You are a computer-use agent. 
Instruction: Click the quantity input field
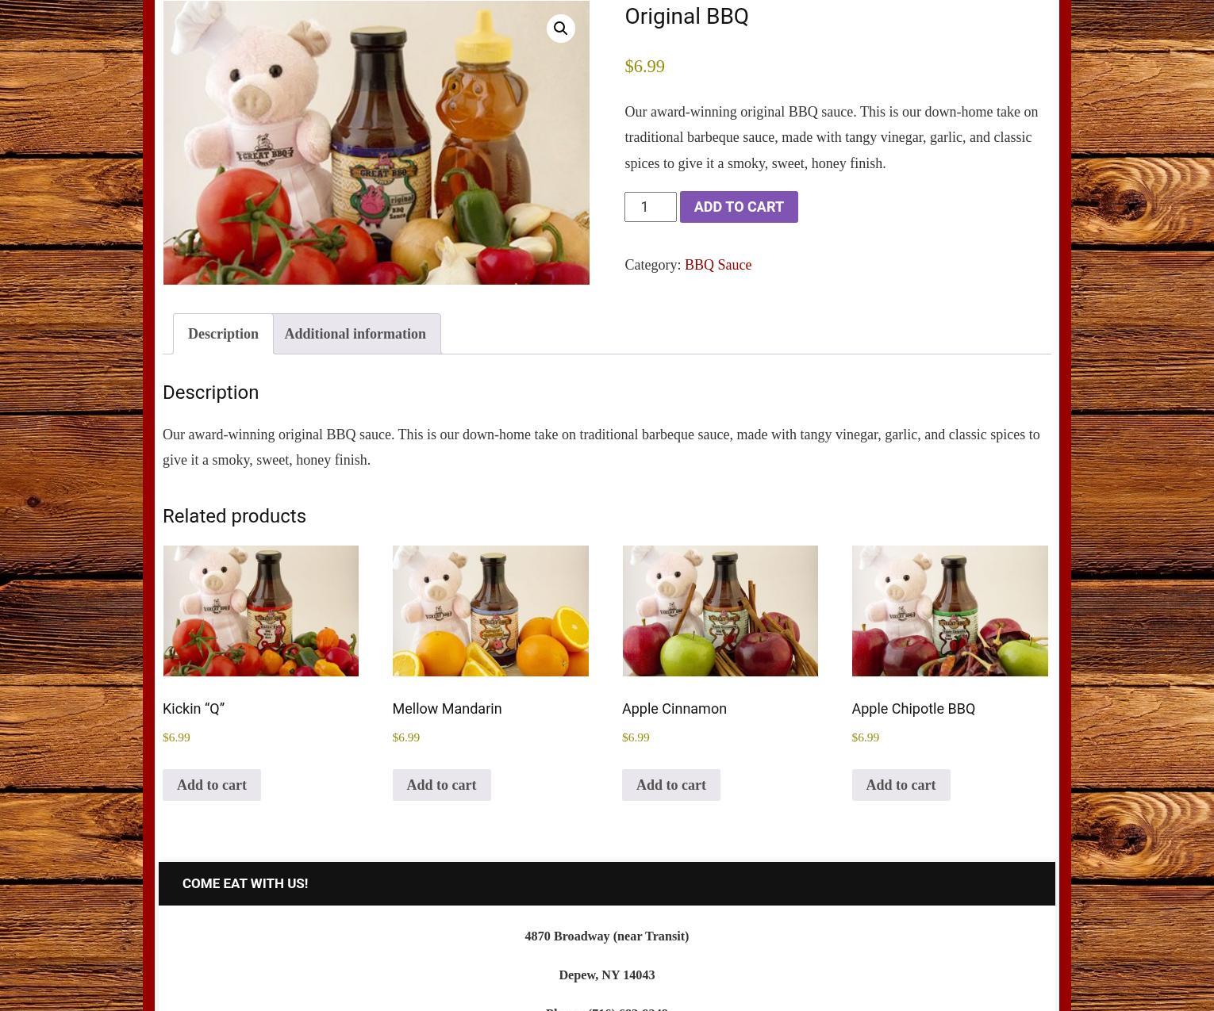click(651, 207)
